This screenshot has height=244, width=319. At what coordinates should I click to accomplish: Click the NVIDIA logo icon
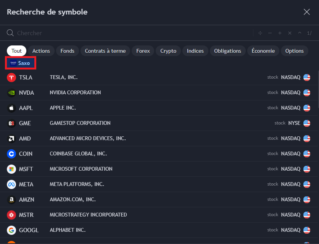[11, 92]
